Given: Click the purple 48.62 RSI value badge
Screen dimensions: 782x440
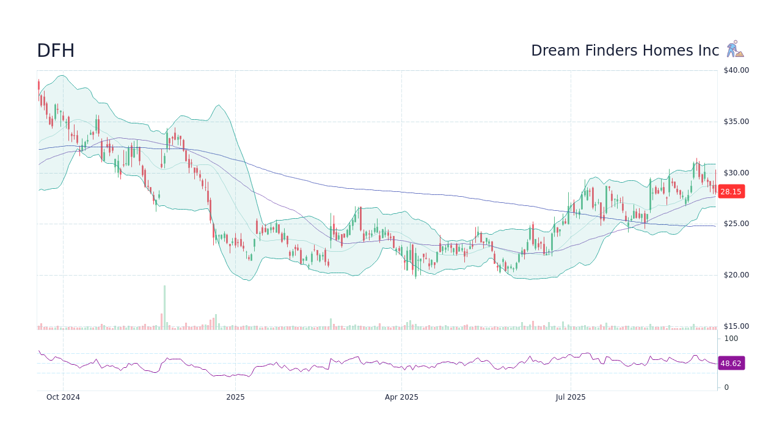Looking at the screenshot, I should (731, 364).
